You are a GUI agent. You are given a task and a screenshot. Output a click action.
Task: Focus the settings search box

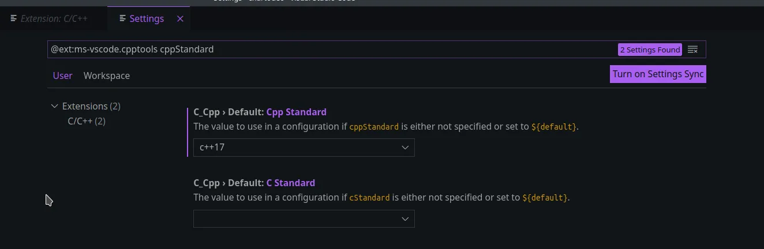point(329,50)
